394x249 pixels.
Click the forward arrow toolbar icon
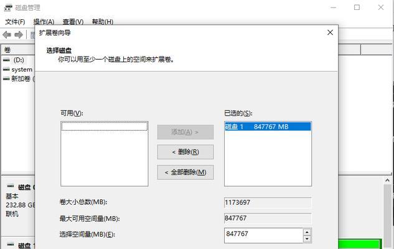coord(19,35)
